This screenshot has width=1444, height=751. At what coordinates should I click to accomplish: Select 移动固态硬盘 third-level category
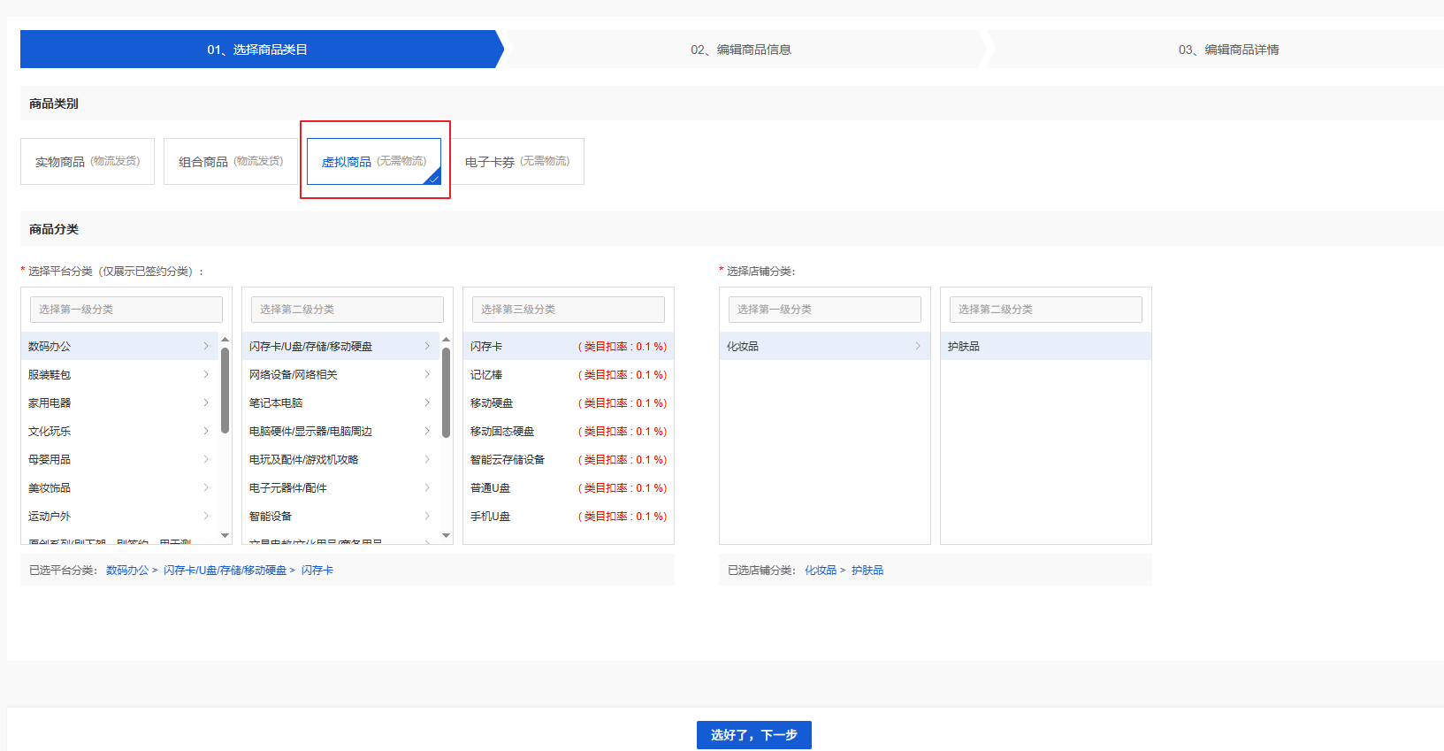[569, 431]
